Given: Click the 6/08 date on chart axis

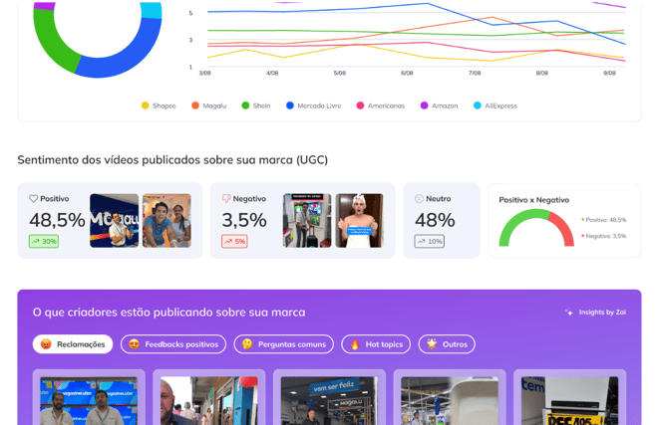Looking at the screenshot, I should 407,73.
